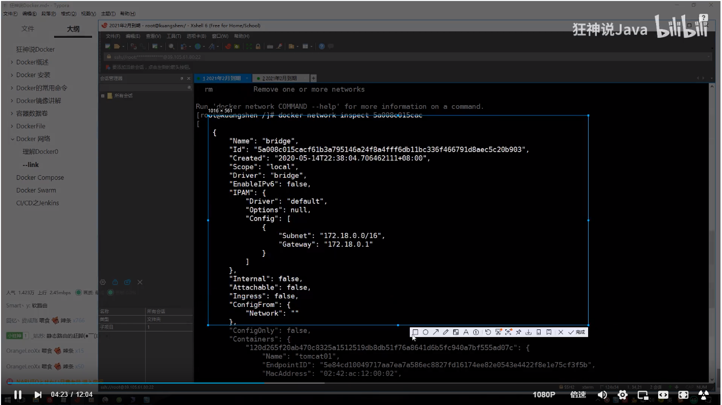This screenshot has width=722, height=405.
Task: Toggle wide-screen player mode
Action: click(663, 394)
